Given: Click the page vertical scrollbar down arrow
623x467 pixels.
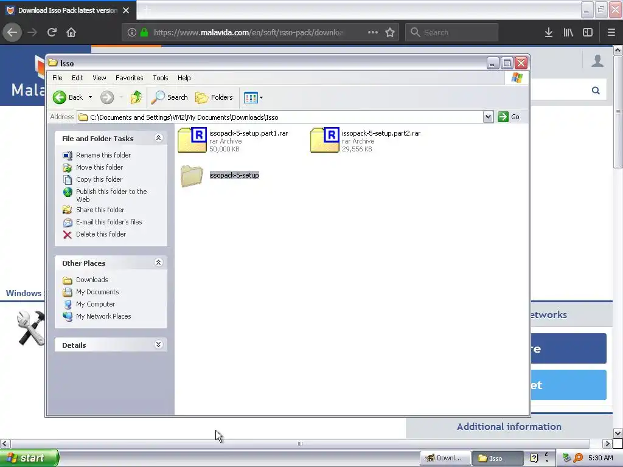Looking at the screenshot, I should (618, 433).
